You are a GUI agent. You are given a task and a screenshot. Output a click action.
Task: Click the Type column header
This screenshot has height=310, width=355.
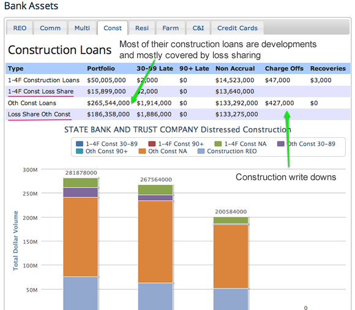click(16, 69)
